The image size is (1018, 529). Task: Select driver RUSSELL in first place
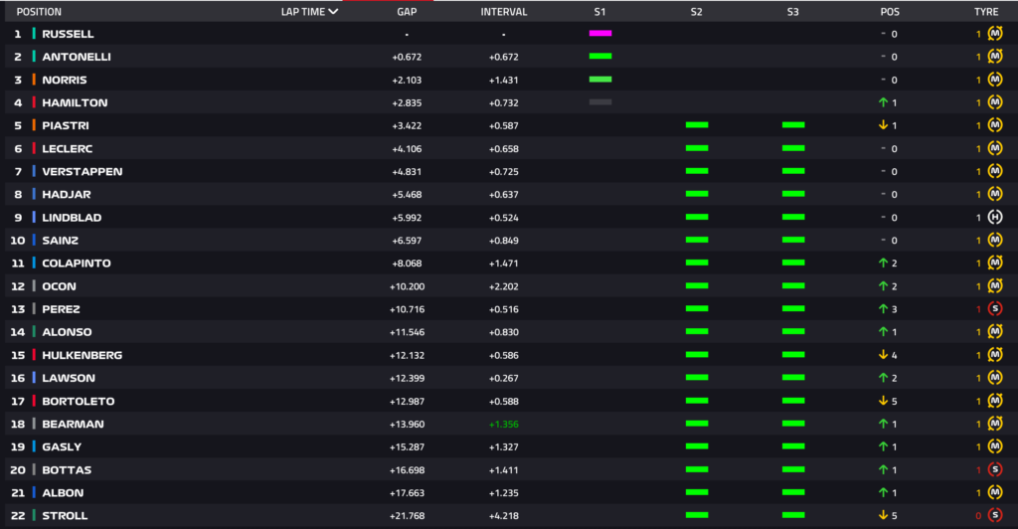point(68,34)
